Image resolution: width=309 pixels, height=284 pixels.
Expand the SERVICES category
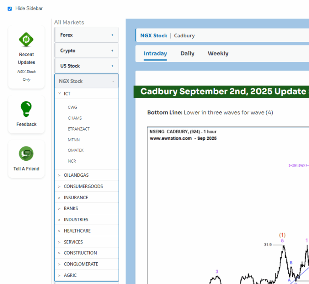87,242
